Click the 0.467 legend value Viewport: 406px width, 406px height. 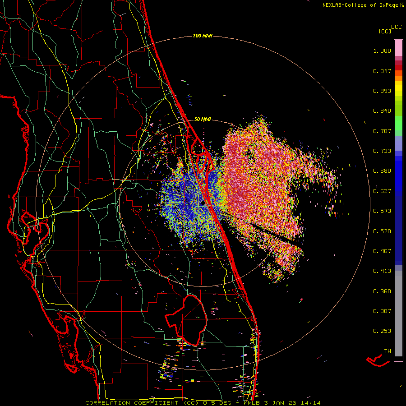coord(382,251)
